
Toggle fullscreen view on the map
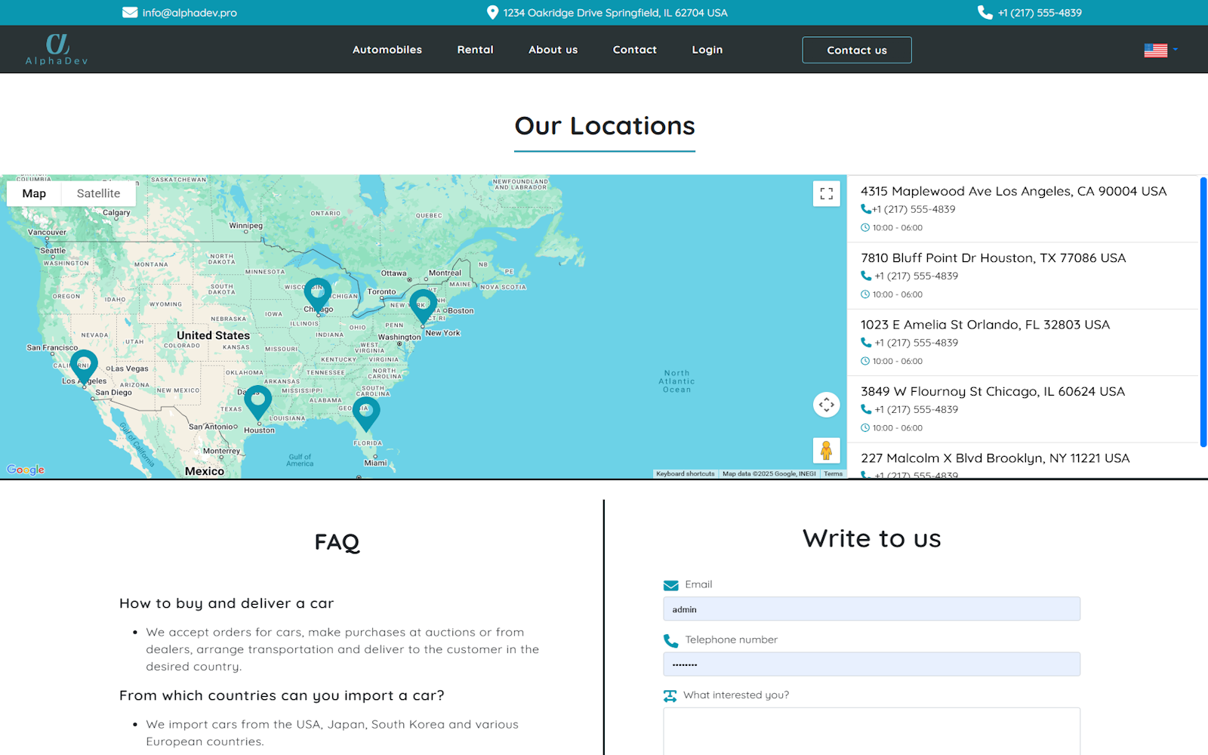point(826,193)
